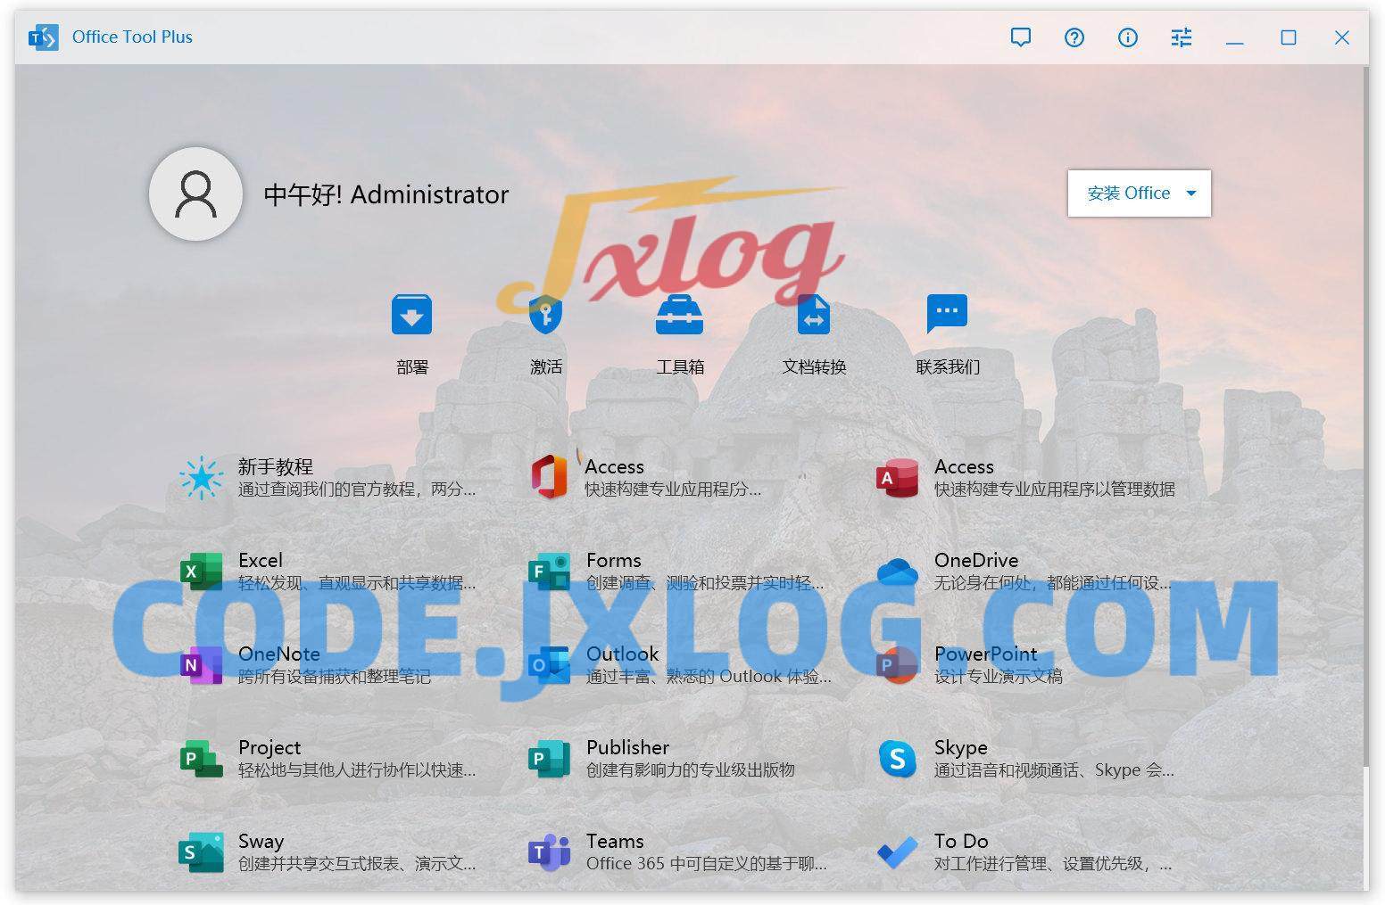Expand the 安装 Office dropdown arrow
The image size is (1385, 905).
pos(1190,193)
